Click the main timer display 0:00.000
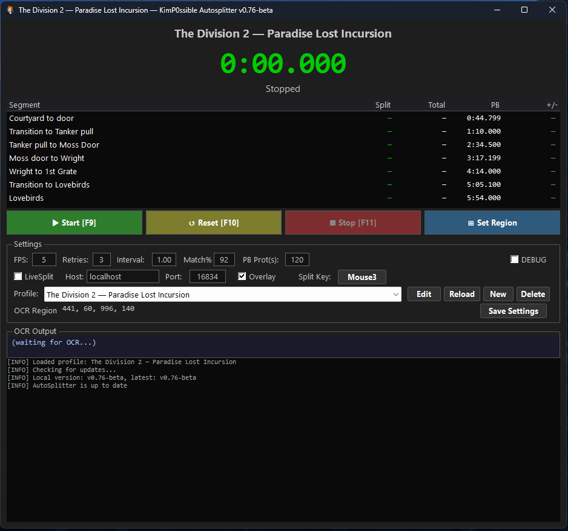Screen dimensions: 568x531 pos(283,64)
